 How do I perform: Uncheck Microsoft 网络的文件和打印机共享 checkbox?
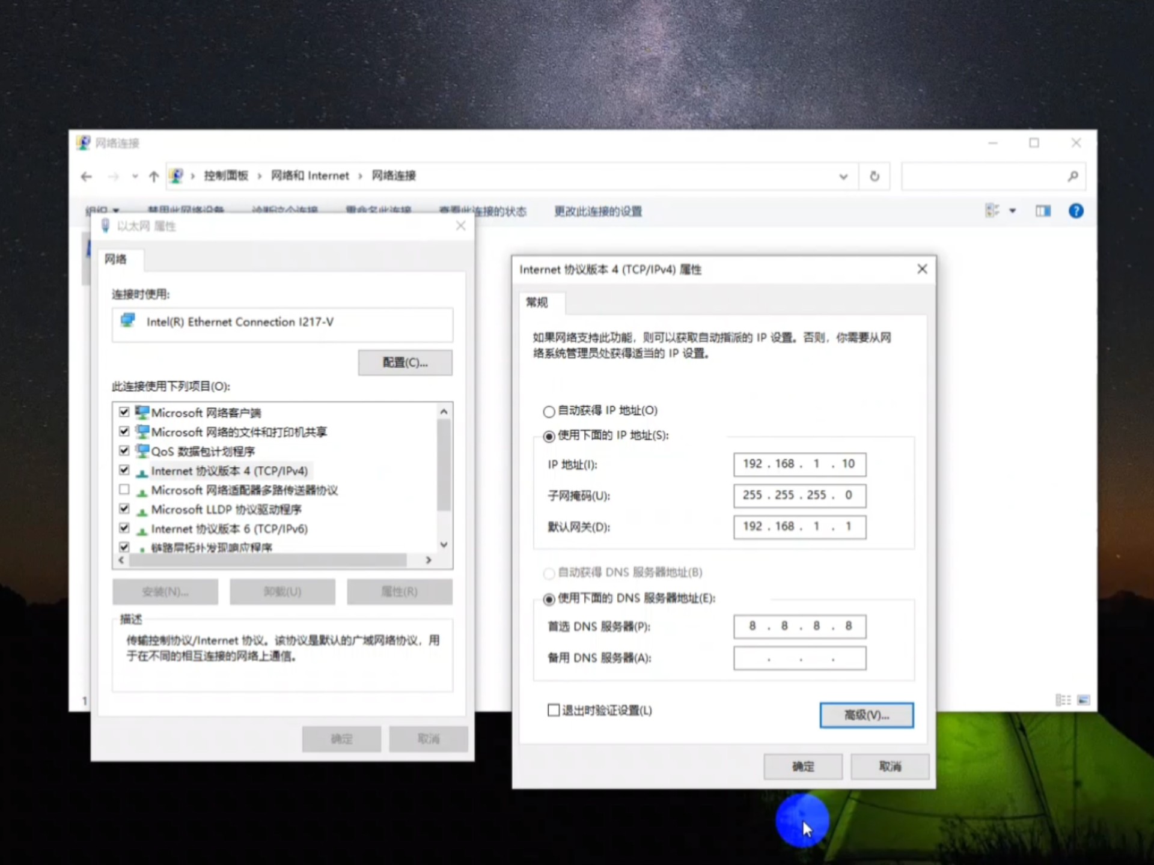pos(124,431)
